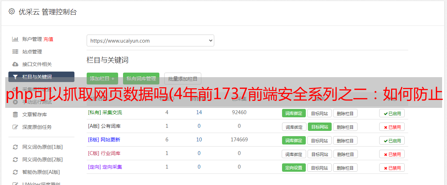This screenshot has width=447, height=185.
Task: Click the [B版] 网站更新 column name
Action: pyautogui.click(x=104, y=140)
